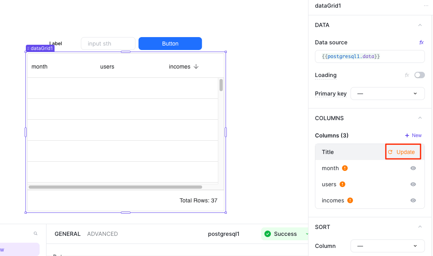Click warning icon beside month column

pyautogui.click(x=345, y=168)
